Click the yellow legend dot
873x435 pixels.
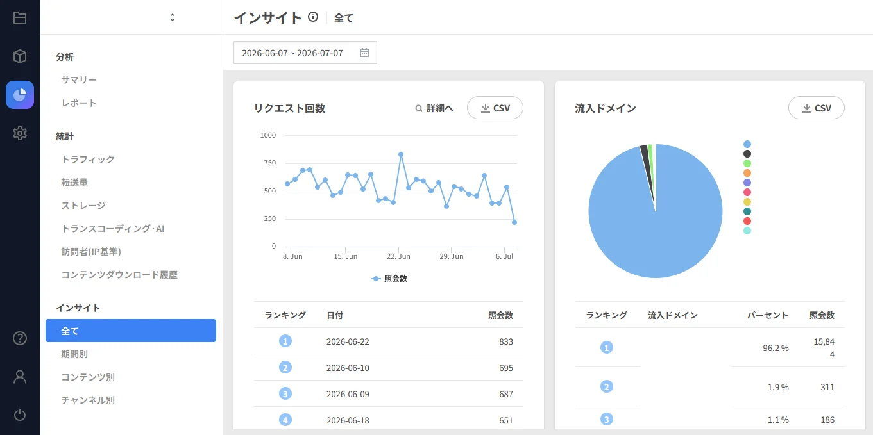(x=747, y=202)
